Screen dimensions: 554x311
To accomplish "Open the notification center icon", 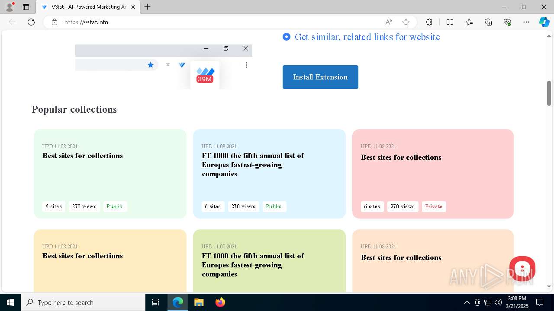I will [540, 302].
